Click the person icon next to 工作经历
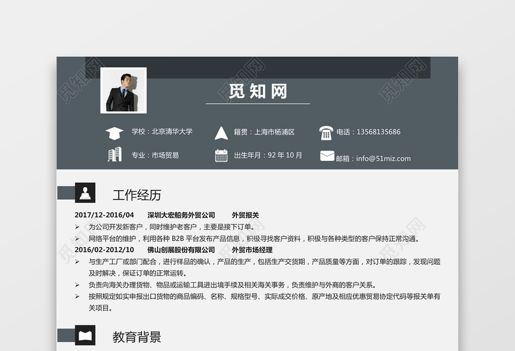This screenshot has width=515, height=351. click(85, 193)
